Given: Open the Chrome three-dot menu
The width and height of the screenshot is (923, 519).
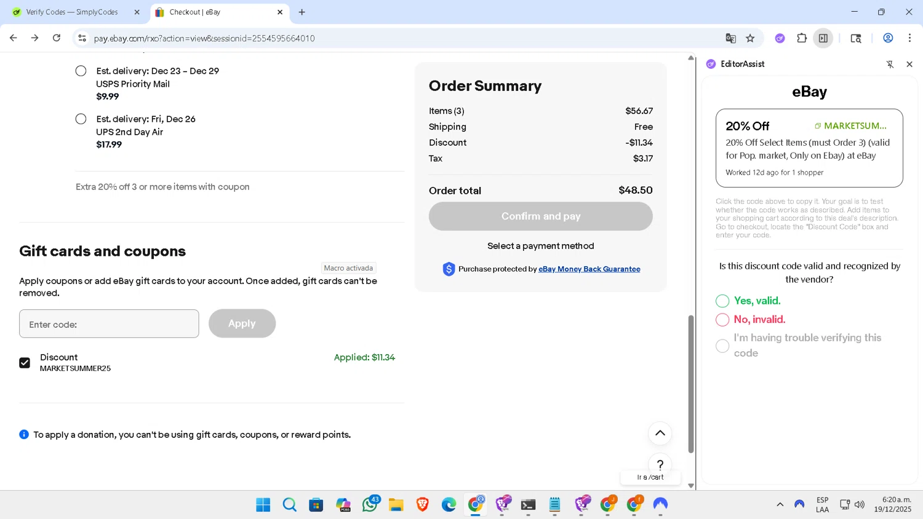Looking at the screenshot, I should coord(909,38).
